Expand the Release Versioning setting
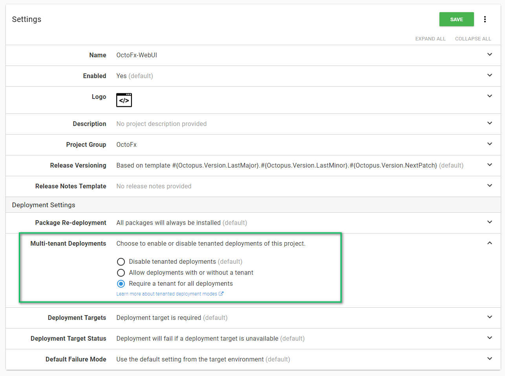Viewport: 505px width, 376px height. (490, 165)
